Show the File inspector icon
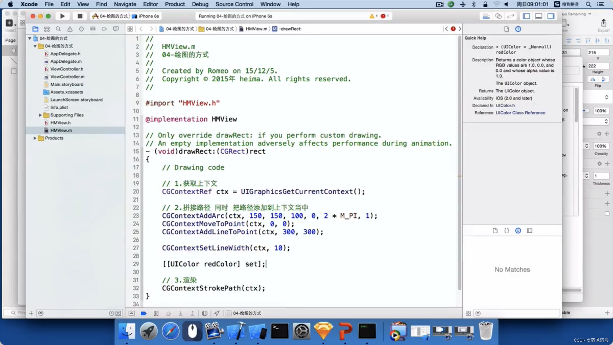The height and width of the screenshot is (345, 613). (x=506, y=29)
